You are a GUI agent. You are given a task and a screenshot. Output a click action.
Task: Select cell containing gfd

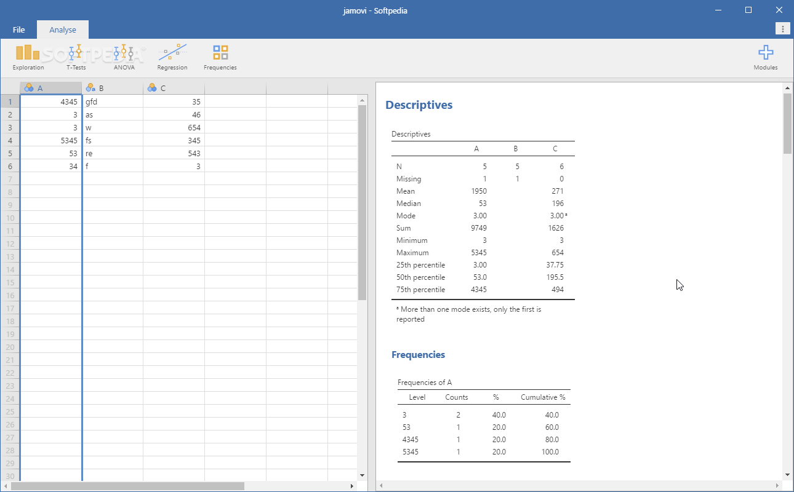tap(113, 102)
